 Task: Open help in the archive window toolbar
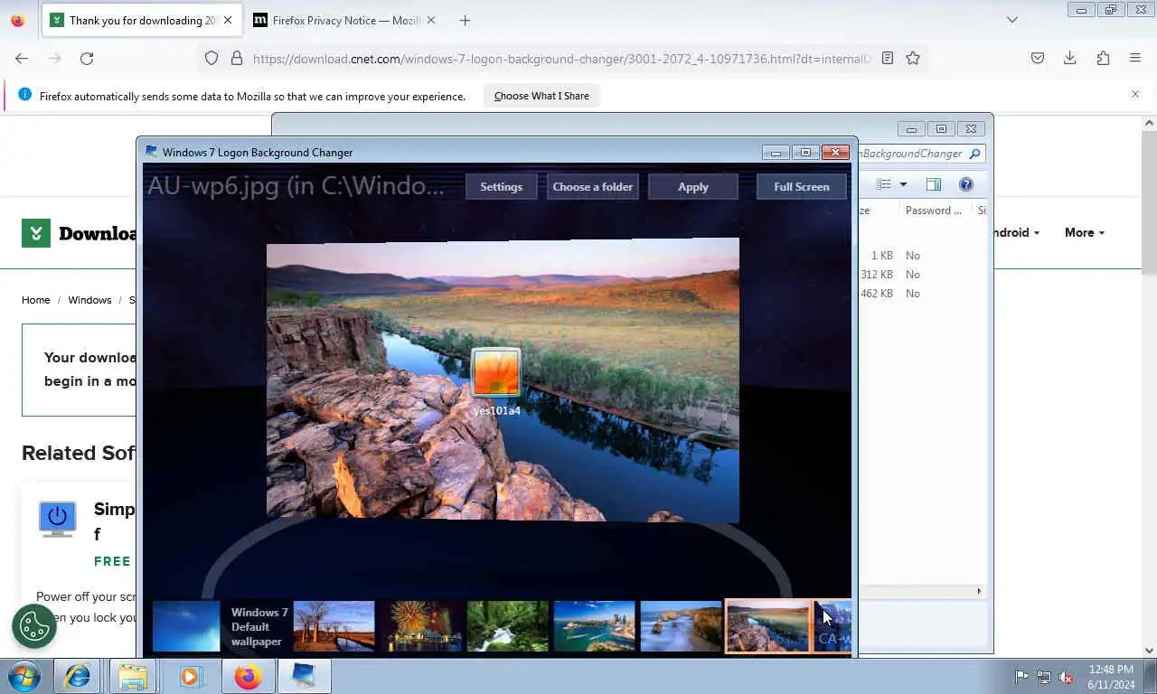tap(966, 184)
